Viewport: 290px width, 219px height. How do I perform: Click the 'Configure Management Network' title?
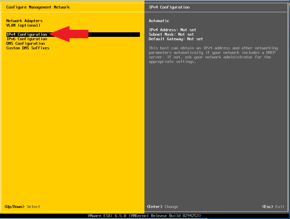[38, 7]
